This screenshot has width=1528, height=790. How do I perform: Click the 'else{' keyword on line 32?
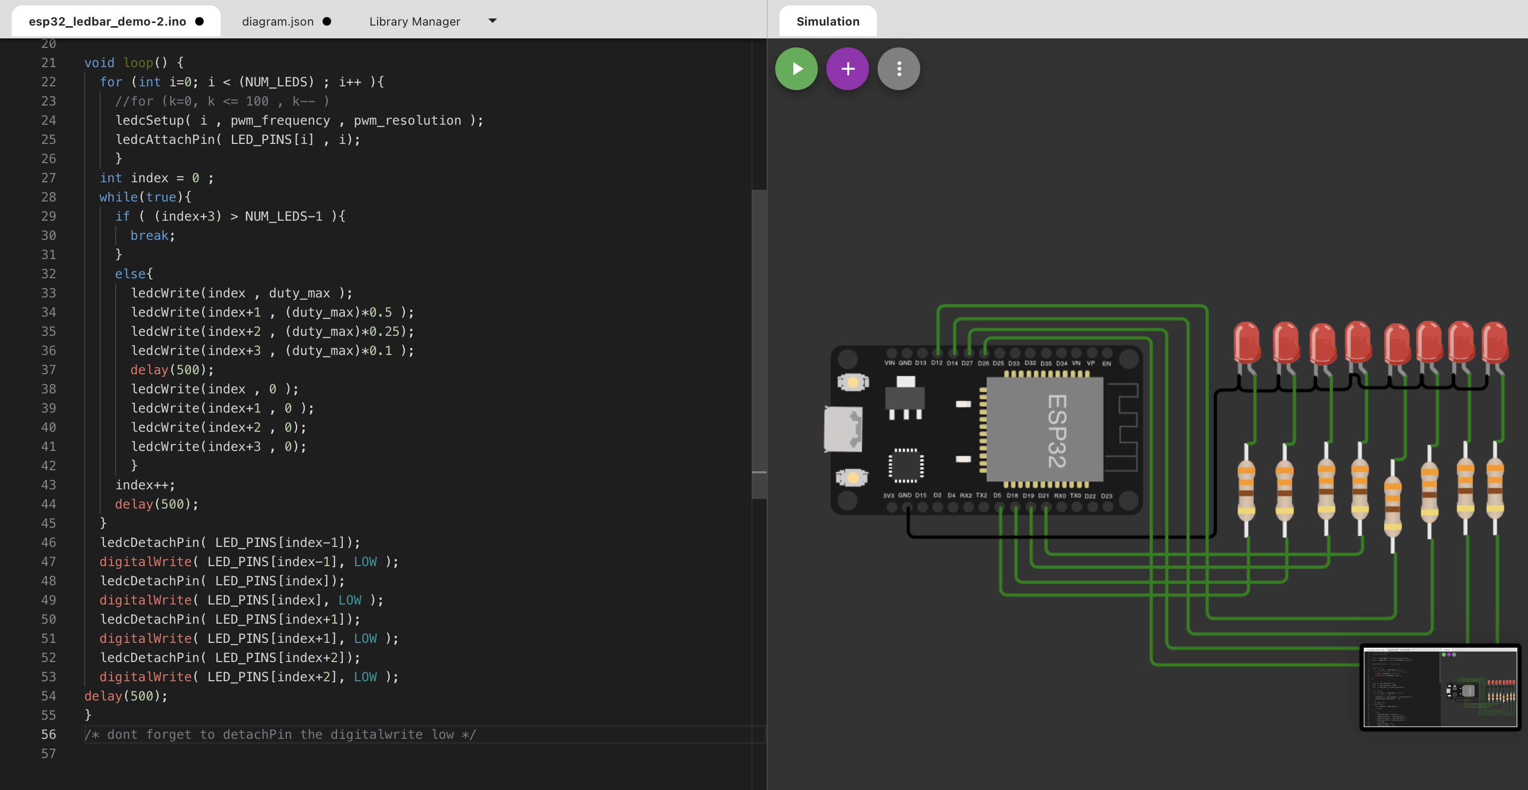point(134,273)
